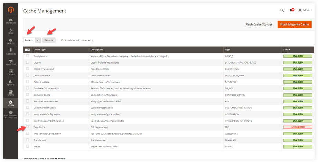
Task: Click the Submit button
Action: [49, 40]
